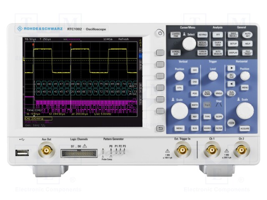
Task: Click the Ch 1 BNC input connector
Action: [212, 150]
